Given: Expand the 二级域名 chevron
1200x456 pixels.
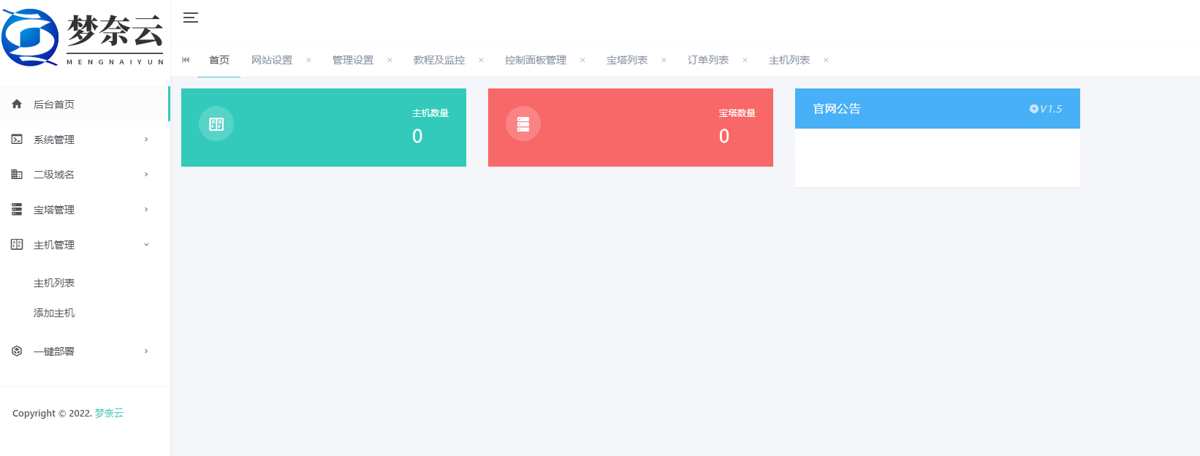Looking at the screenshot, I should click(146, 174).
